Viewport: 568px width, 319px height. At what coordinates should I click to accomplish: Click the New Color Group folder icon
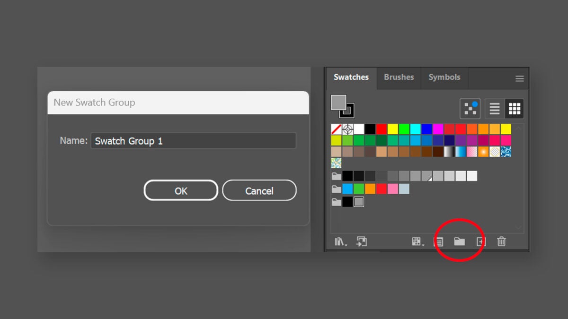tap(459, 241)
